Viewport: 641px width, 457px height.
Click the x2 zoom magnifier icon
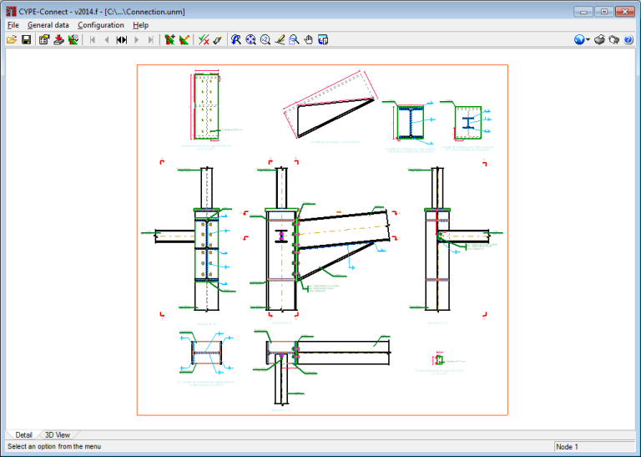point(265,40)
